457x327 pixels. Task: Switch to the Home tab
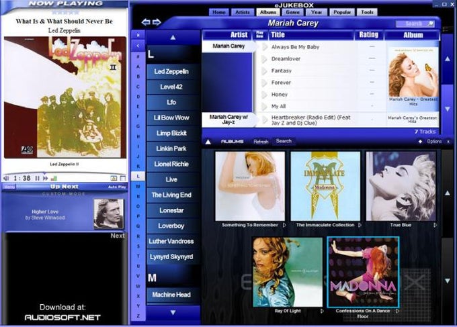(218, 12)
